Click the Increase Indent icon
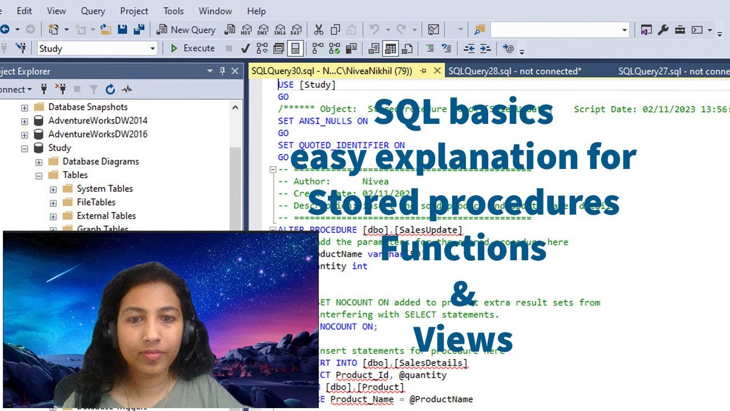Image resolution: width=730 pixels, height=411 pixels. click(x=485, y=49)
